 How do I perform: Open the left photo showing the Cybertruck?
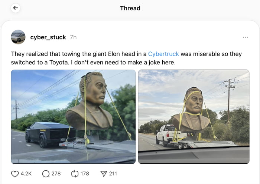73,117
